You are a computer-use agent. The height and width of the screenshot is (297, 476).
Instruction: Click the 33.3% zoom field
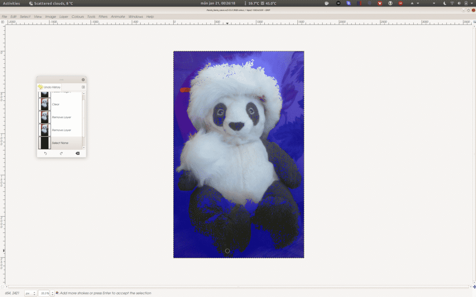44,293
